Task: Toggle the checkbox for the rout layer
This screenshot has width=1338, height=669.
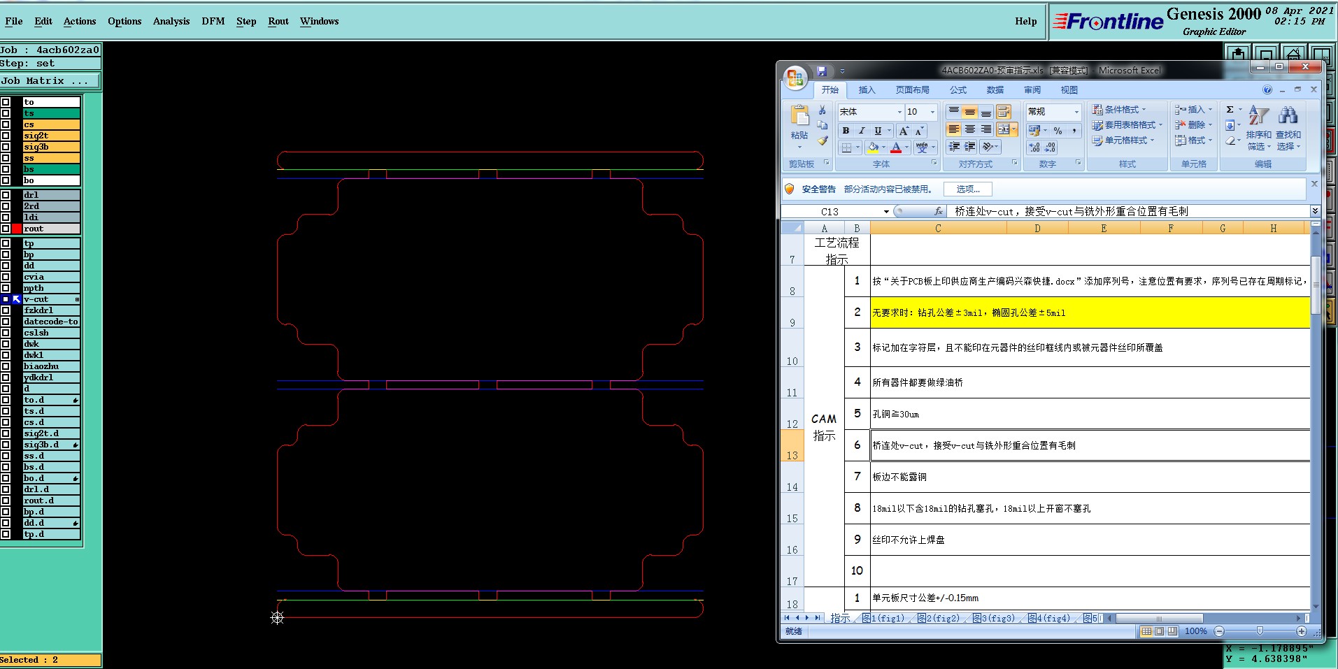Action: pyautogui.click(x=6, y=229)
